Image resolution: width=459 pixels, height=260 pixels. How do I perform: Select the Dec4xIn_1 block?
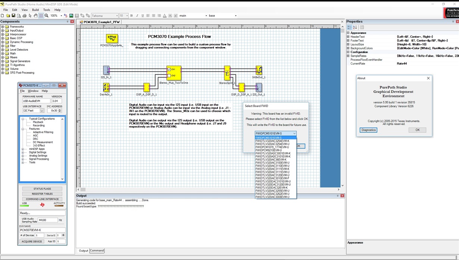tap(106, 88)
